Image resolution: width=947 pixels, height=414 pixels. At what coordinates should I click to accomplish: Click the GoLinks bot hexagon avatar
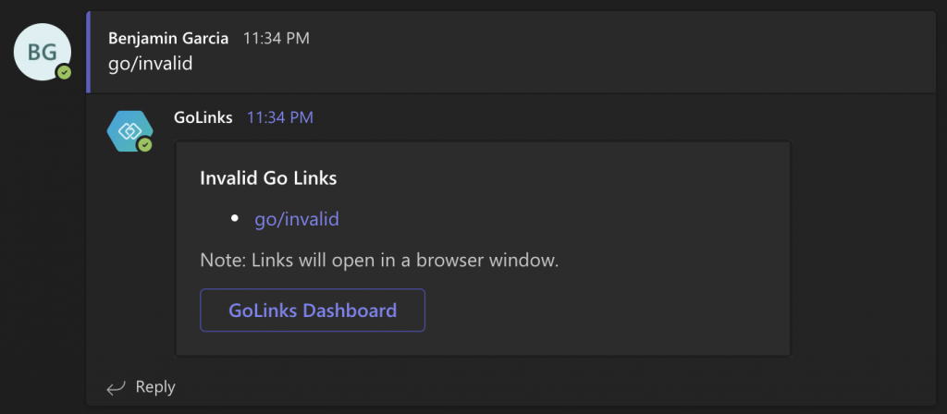pos(129,131)
